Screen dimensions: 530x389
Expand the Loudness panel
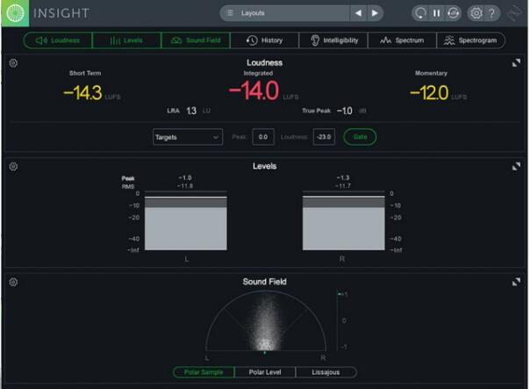point(516,63)
